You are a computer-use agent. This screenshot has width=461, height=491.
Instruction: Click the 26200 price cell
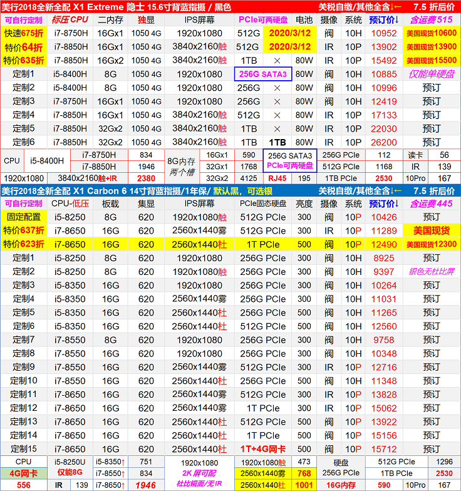(x=384, y=142)
